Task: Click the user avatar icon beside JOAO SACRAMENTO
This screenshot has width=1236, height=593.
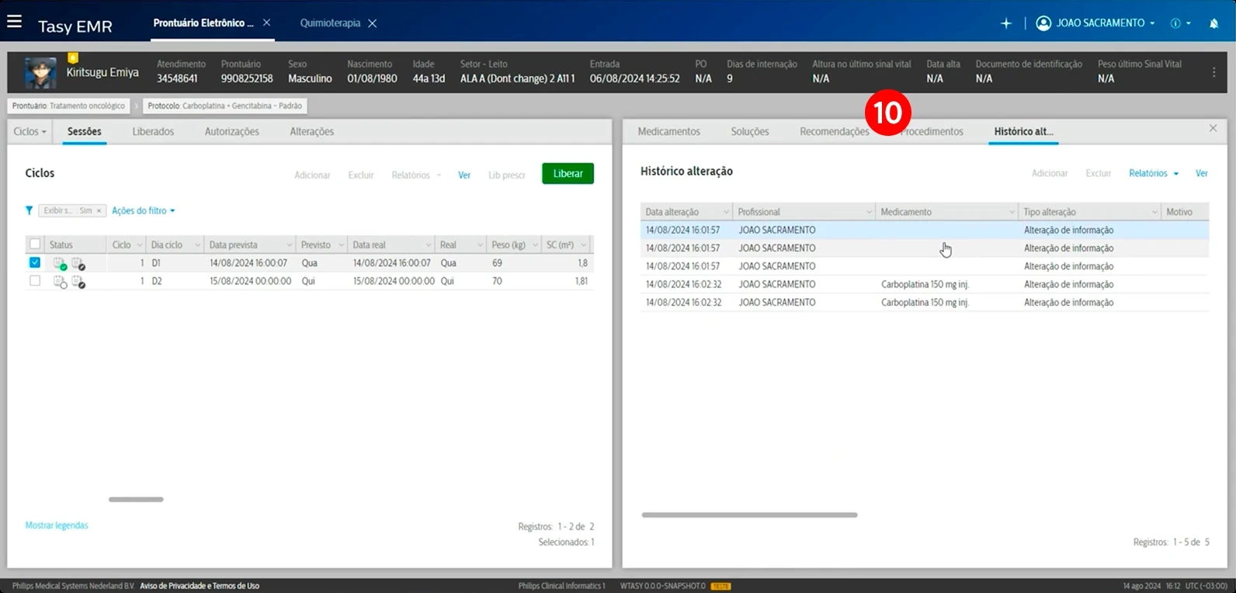Action: point(1043,23)
